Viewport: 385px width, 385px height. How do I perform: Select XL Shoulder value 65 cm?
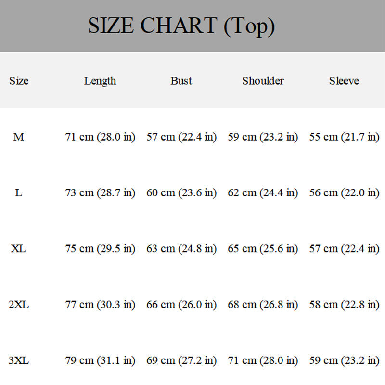click(263, 249)
